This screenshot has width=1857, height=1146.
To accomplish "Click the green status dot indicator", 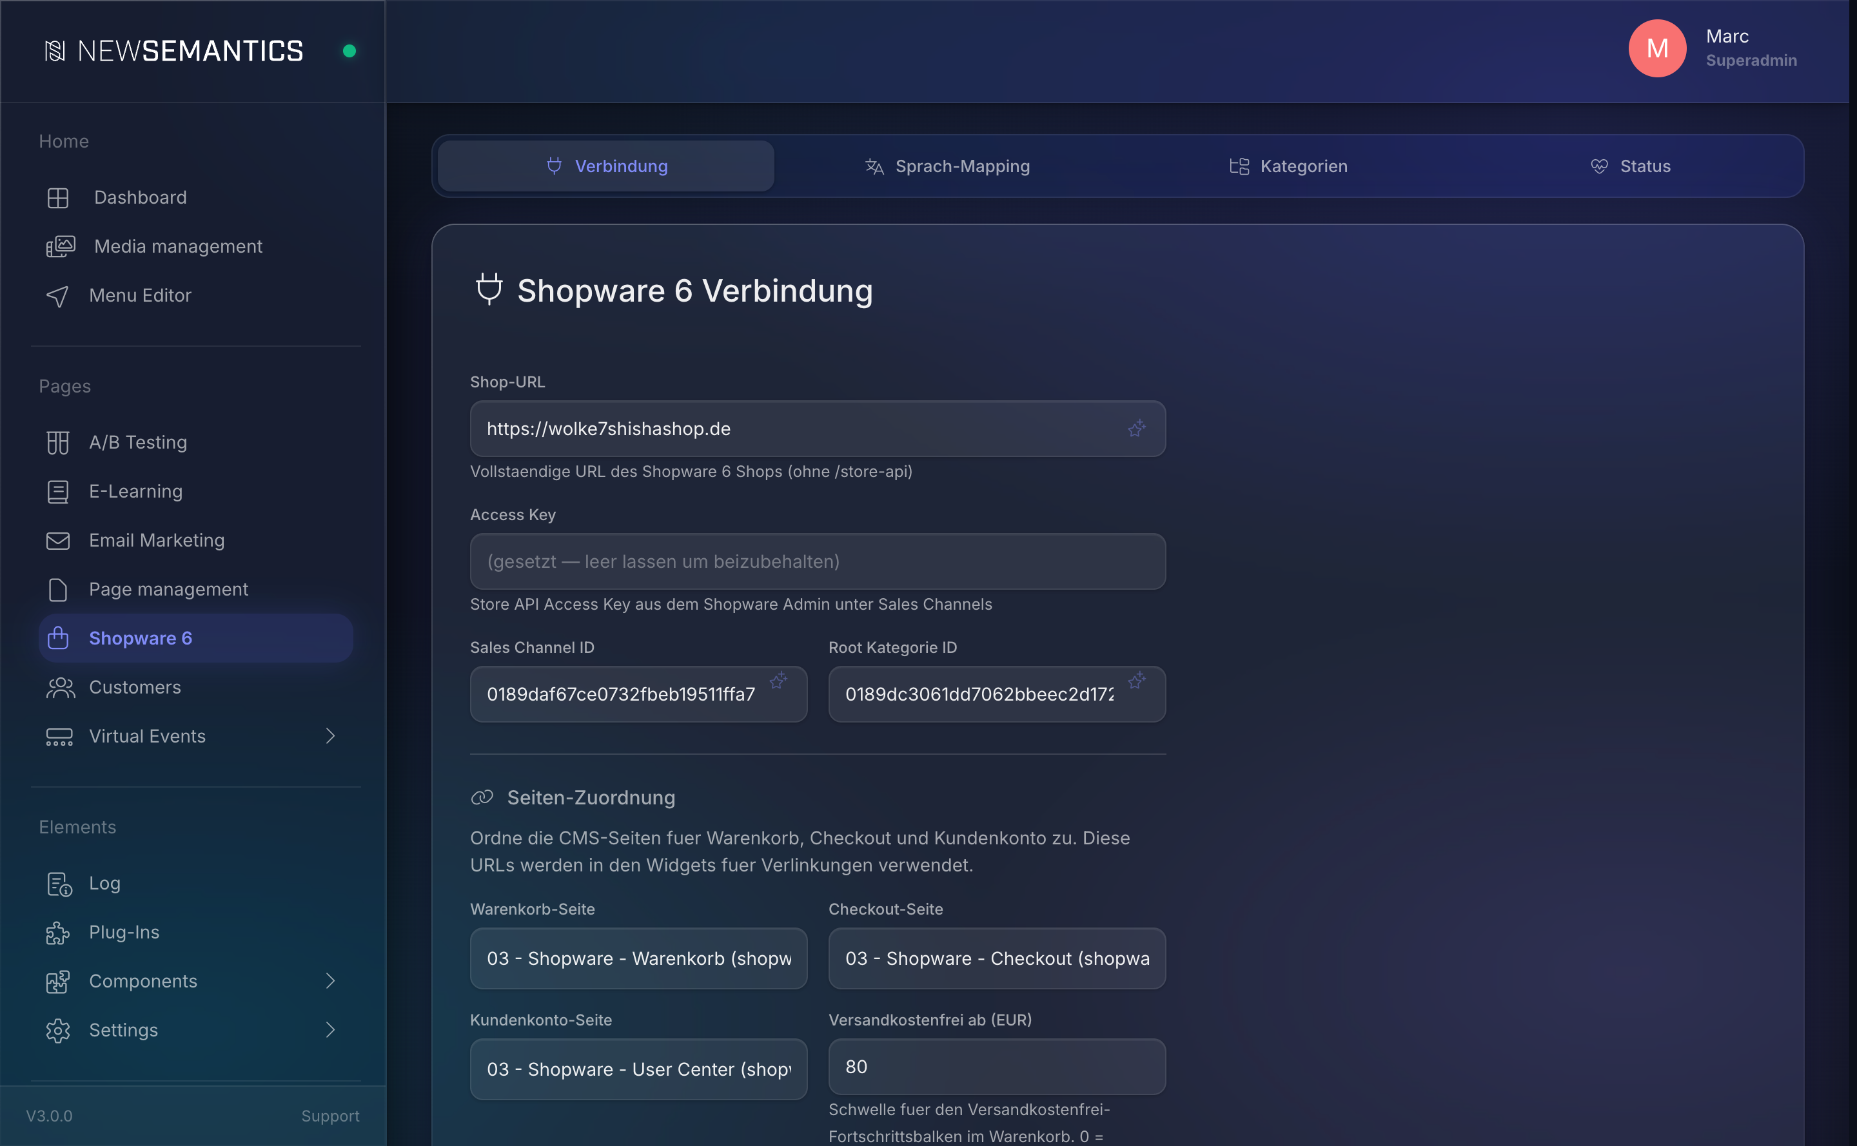I will (349, 51).
